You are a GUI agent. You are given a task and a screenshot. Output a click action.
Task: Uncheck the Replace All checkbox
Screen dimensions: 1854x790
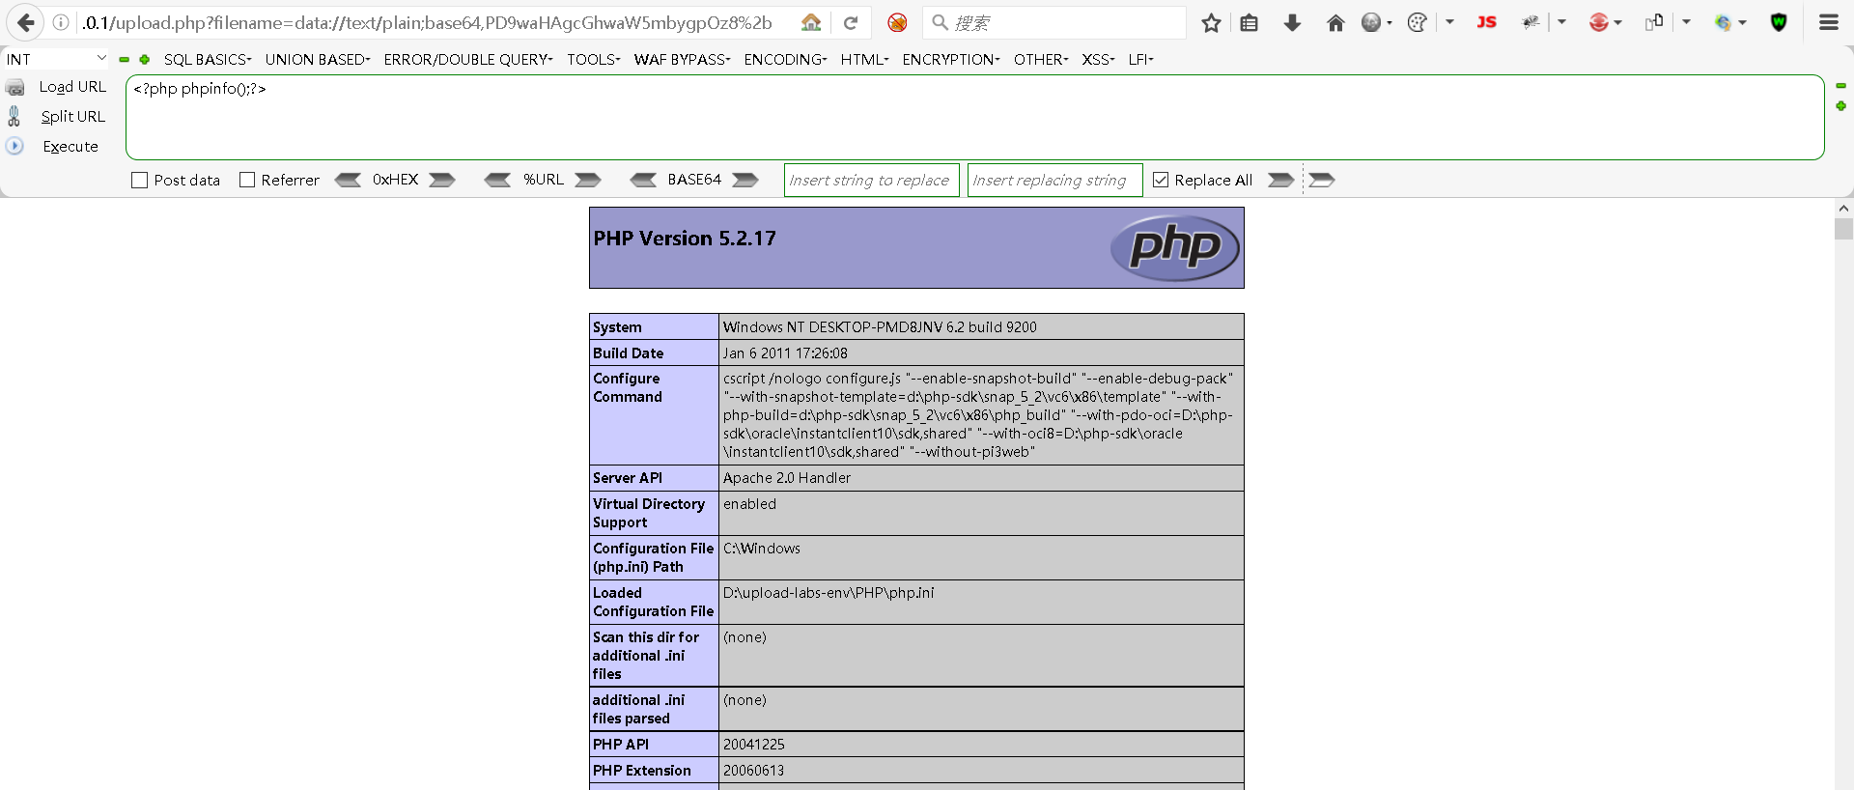click(1161, 180)
